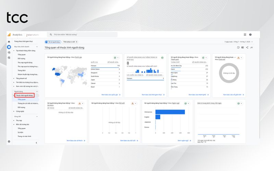Click United States on the world map
The width and height of the screenshot is (274, 171).
pyautogui.click(x=58, y=74)
